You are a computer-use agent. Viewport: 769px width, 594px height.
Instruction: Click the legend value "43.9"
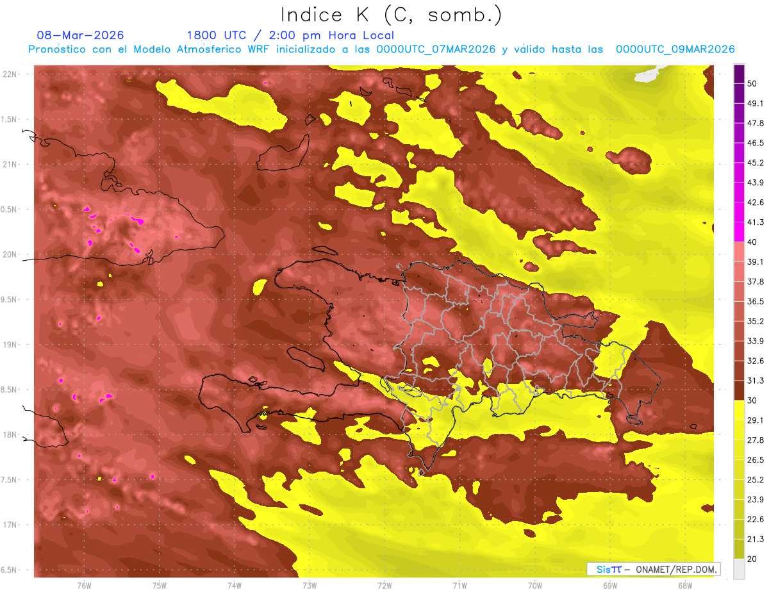click(x=756, y=183)
